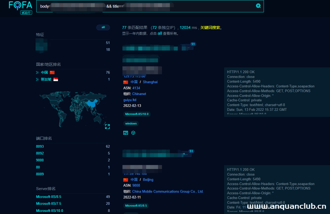Click the China flag beside Beijing
330x214 pixels.
125,180
